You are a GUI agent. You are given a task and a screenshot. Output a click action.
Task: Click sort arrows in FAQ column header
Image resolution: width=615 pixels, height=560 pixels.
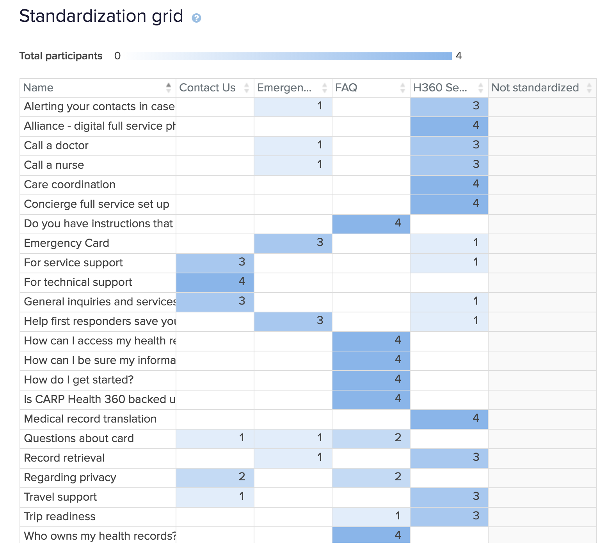pos(402,87)
